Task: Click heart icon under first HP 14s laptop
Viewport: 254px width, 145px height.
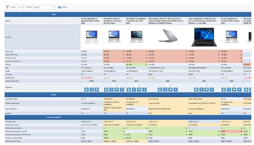Action: (97, 90)
